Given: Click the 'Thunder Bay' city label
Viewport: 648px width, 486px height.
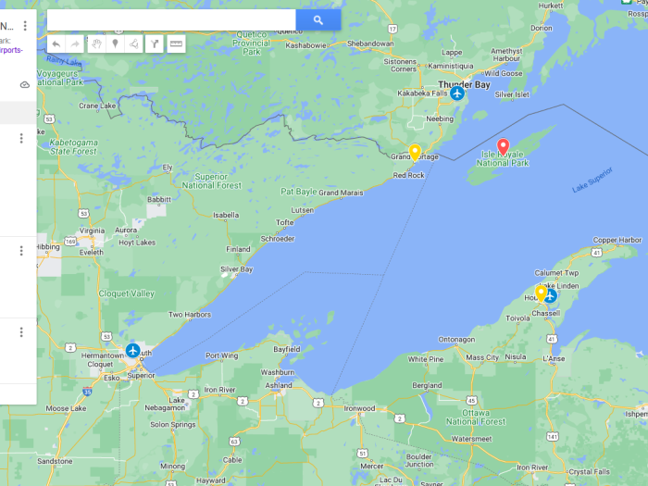Looking at the screenshot, I should click(464, 85).
